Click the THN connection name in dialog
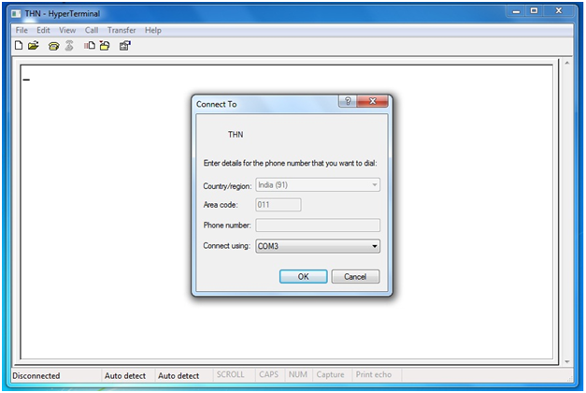The width and height of the screenshot is (586, 393). [x=236, y=135]
